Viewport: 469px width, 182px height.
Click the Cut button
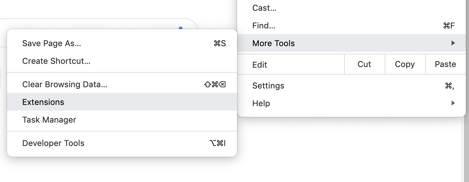click(x=364, y=64)
